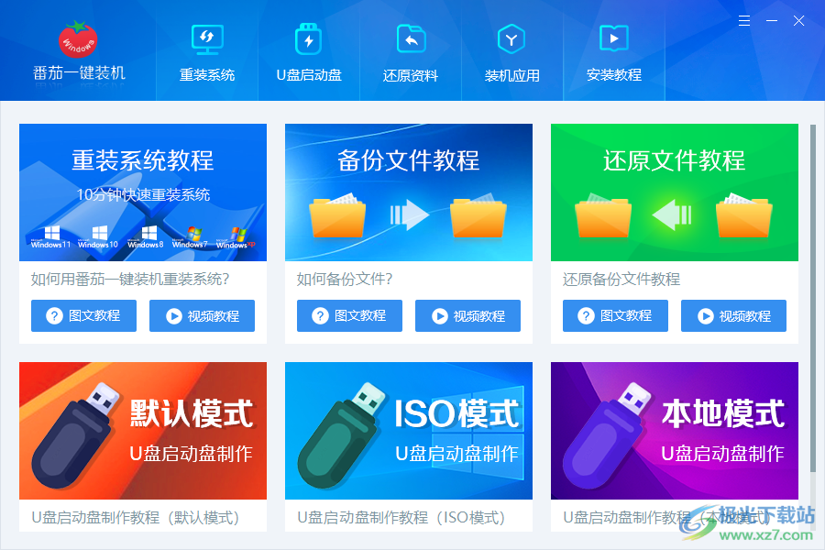825x550 pixels.
Task: Play 视频教程 for 重装系统 tutorial
Action: pyautogui.click(x=202, y=315)
